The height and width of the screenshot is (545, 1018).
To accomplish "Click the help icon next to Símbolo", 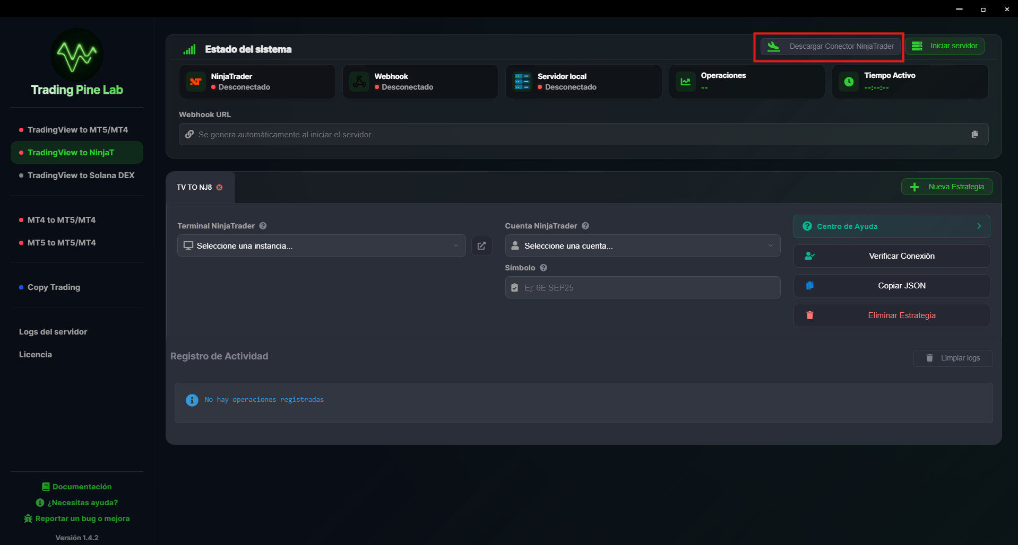I will point(543,268).
